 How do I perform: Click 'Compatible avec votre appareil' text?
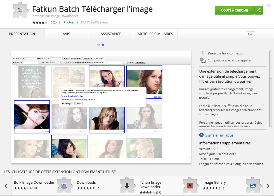[230, 60]
